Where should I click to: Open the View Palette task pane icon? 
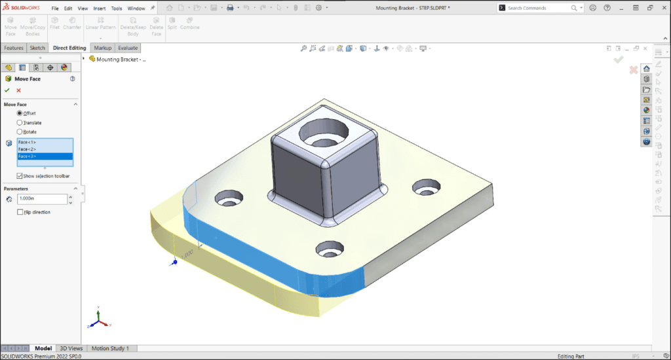point(646,100)
